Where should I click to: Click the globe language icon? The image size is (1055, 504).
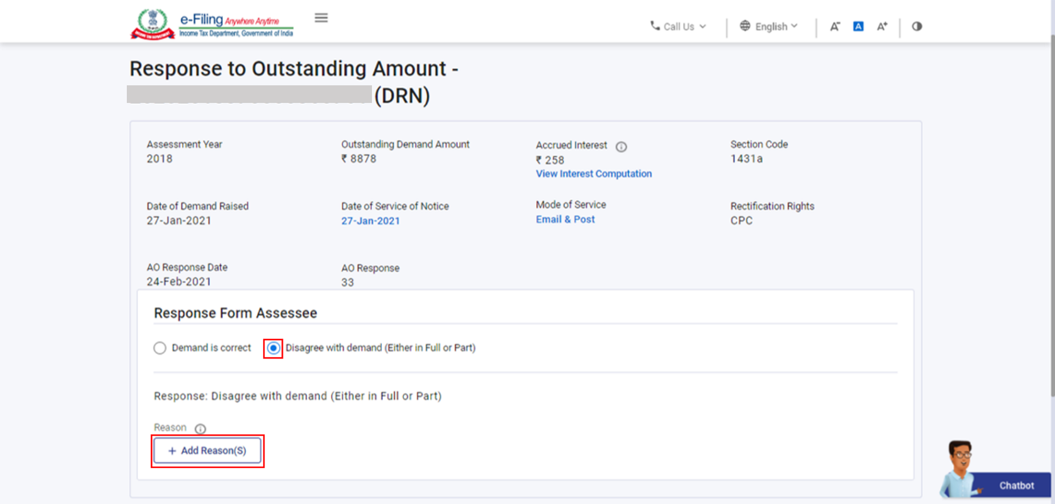click(744, 26)
